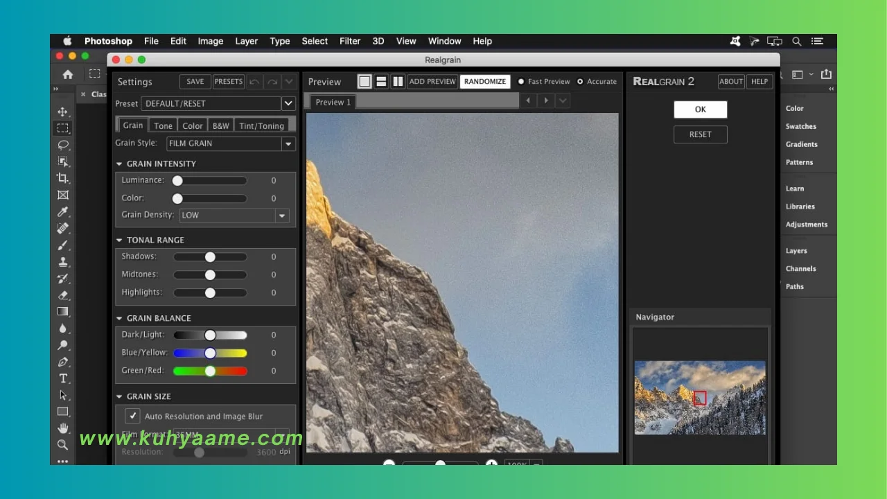Screen dimensions: 887x499
Task: Select the Crop tool
Action: click(63, 178)
